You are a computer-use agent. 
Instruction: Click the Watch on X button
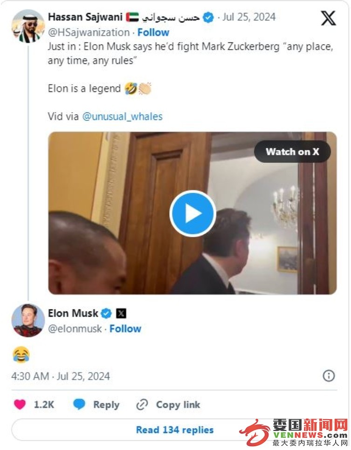click(292, 152)
